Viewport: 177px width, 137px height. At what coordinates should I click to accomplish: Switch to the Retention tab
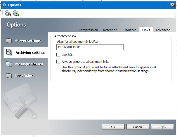click(110, 30)
